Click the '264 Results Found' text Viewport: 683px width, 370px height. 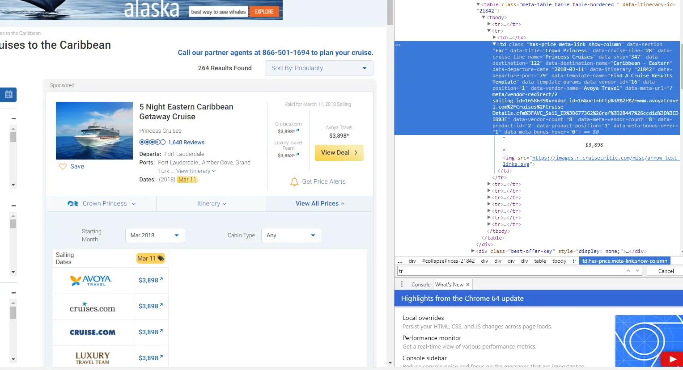(225, 68)
